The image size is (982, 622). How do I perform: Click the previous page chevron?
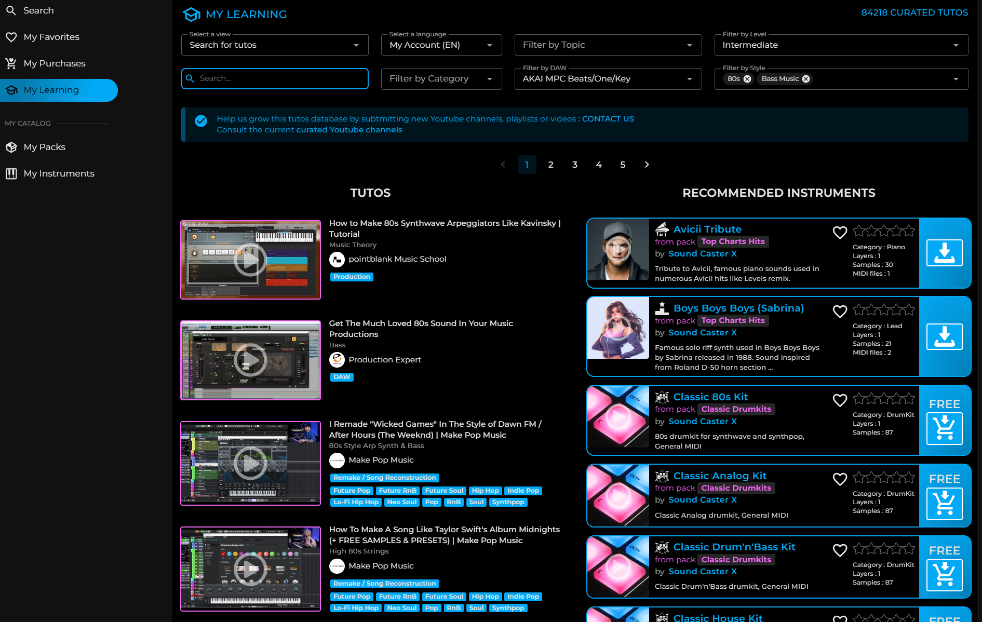[503, 165]
